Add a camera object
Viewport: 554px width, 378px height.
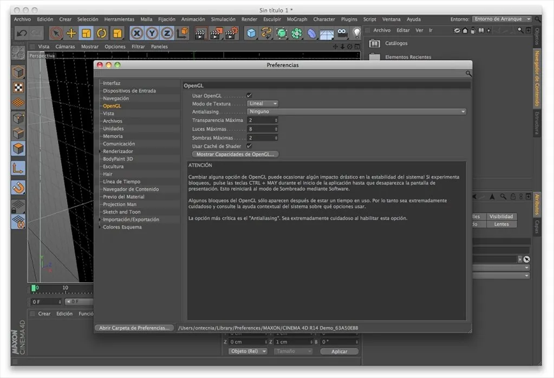(342, 33)
